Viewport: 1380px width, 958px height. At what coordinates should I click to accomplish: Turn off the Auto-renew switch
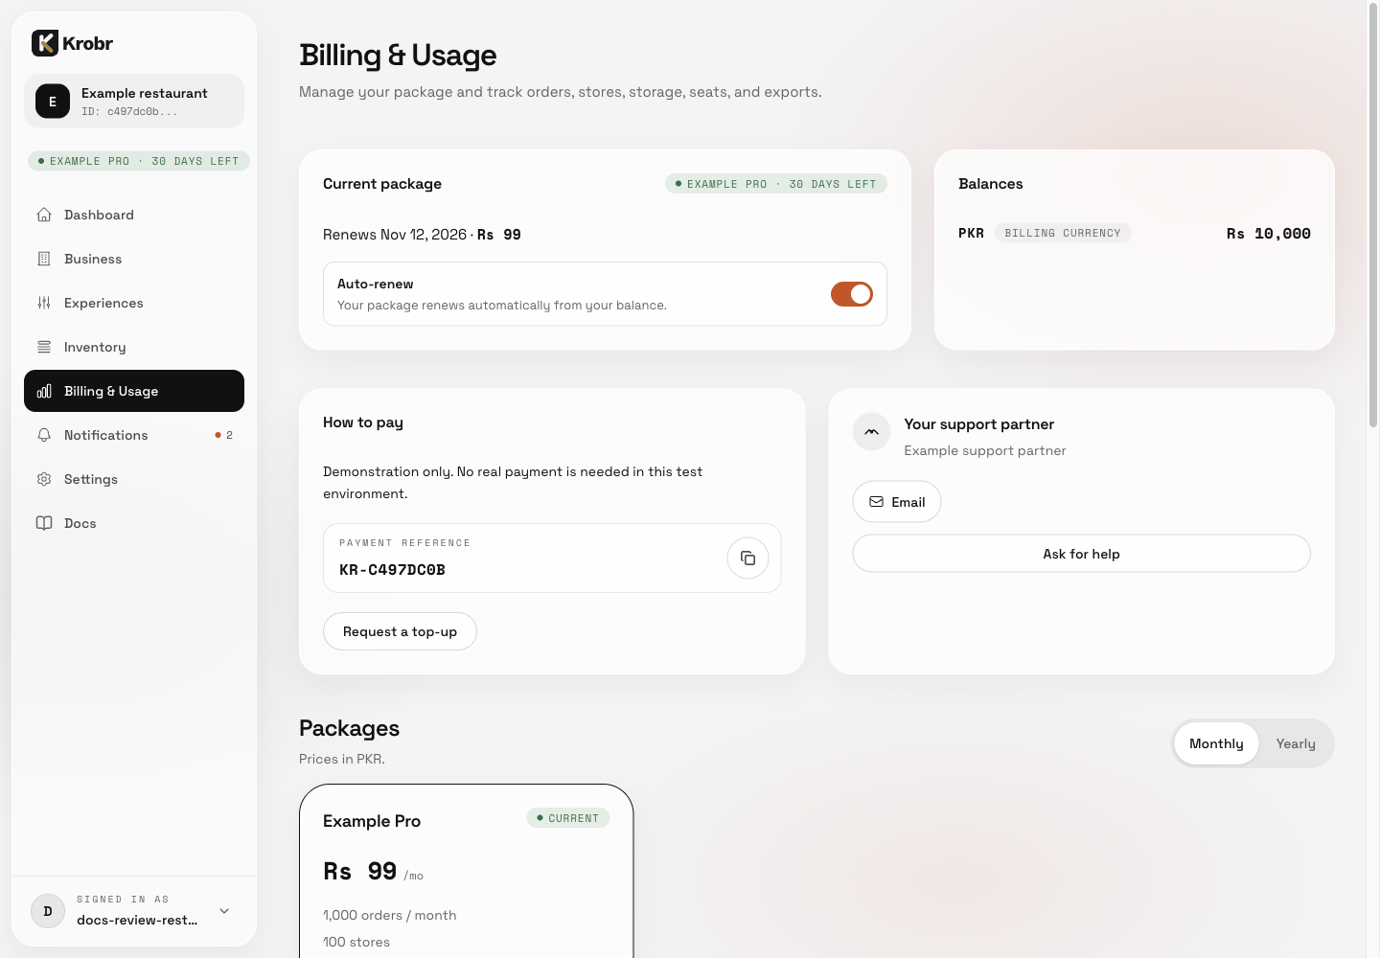[852, 294]
